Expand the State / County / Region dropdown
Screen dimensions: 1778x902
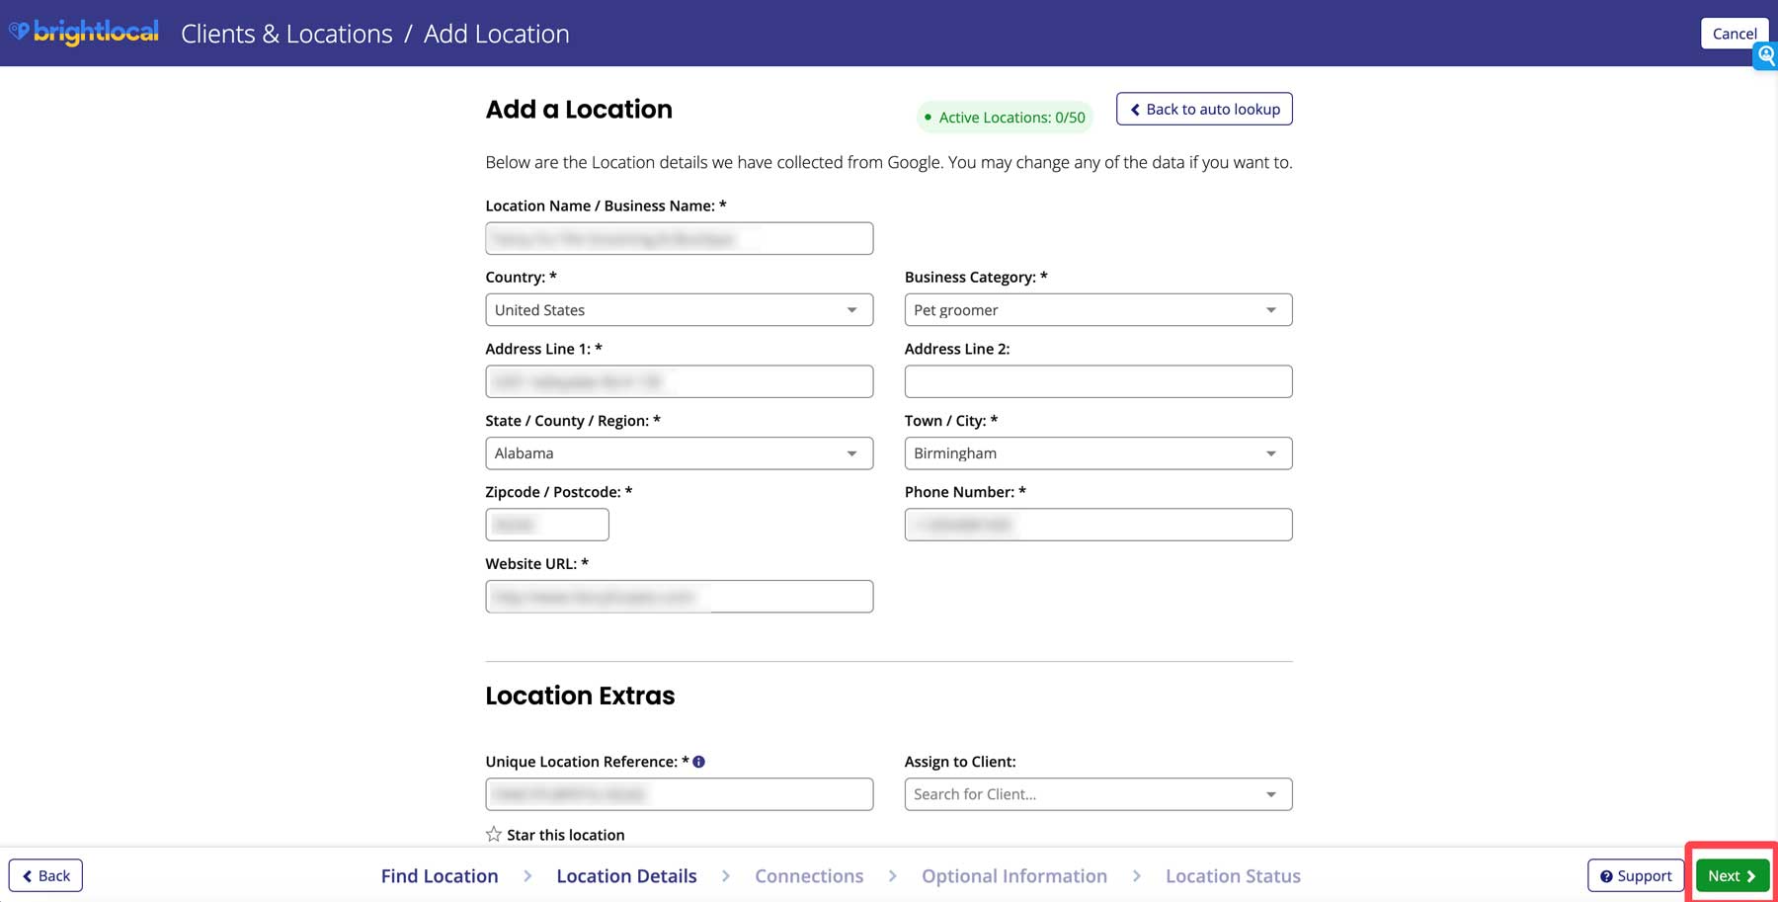coord(852,452)
